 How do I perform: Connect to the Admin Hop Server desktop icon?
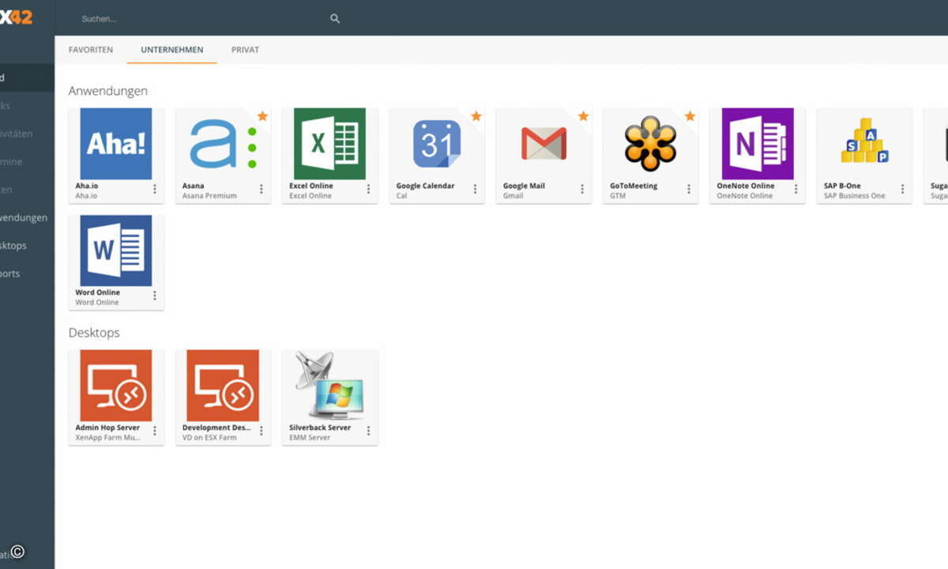click(116, 386)
